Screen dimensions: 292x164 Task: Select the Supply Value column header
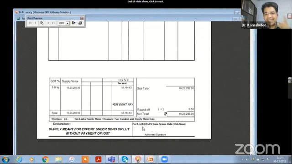click(x=70, y=81)
